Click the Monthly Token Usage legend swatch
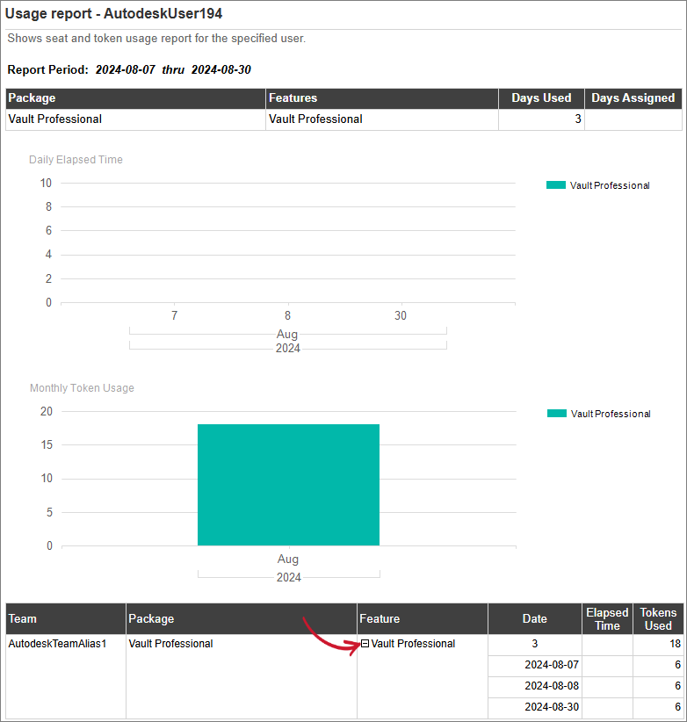The height and width of the screenshot is (722, 687). pyautogui.click(x=557, y=414)
